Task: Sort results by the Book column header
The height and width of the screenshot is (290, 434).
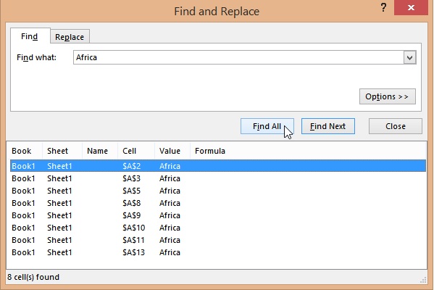Action: coord(25,151)
